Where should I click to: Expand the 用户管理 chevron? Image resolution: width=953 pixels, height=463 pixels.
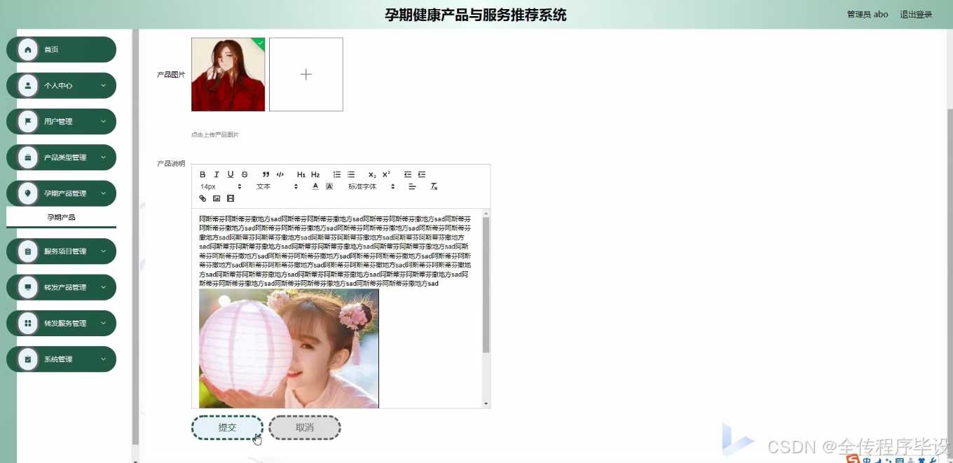pos(103,121)
